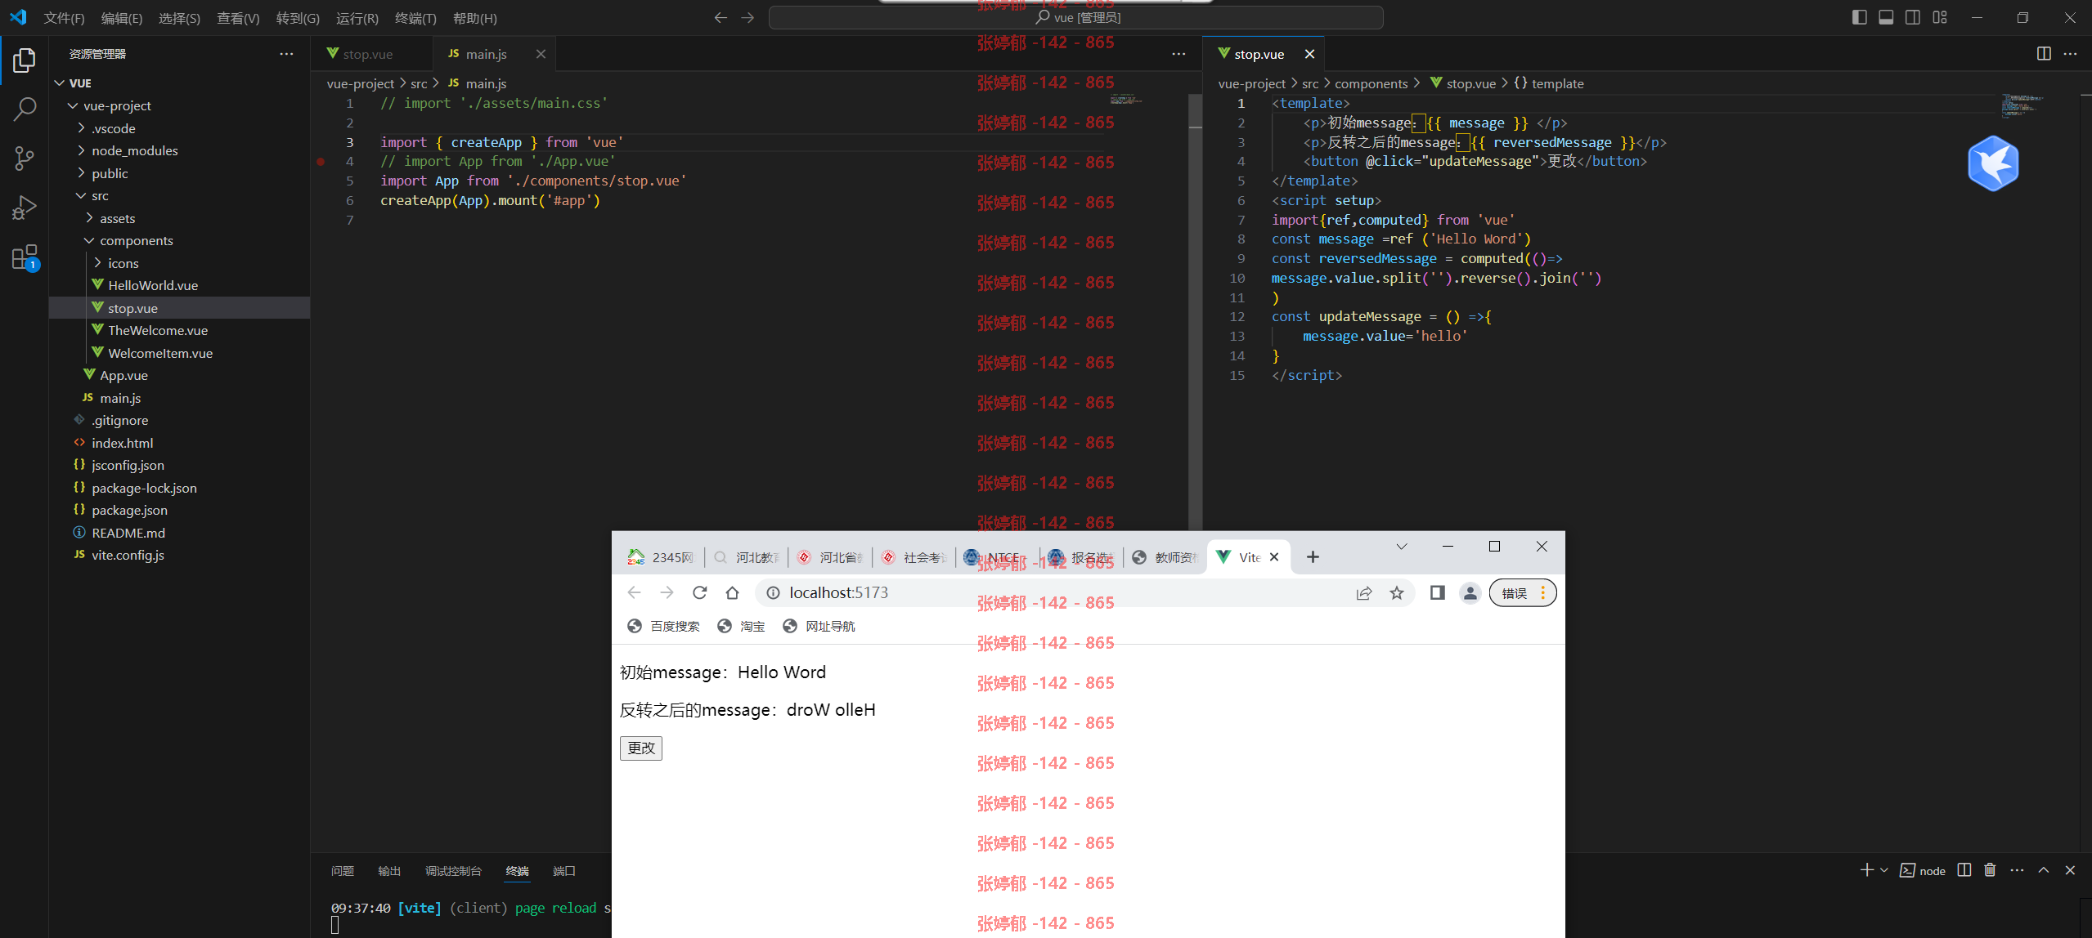Expand the node_modules folder

(180, 150)
